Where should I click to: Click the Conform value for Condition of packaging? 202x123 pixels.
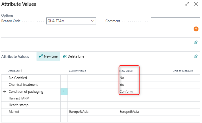pyautogui.click(x=126, y=92)
